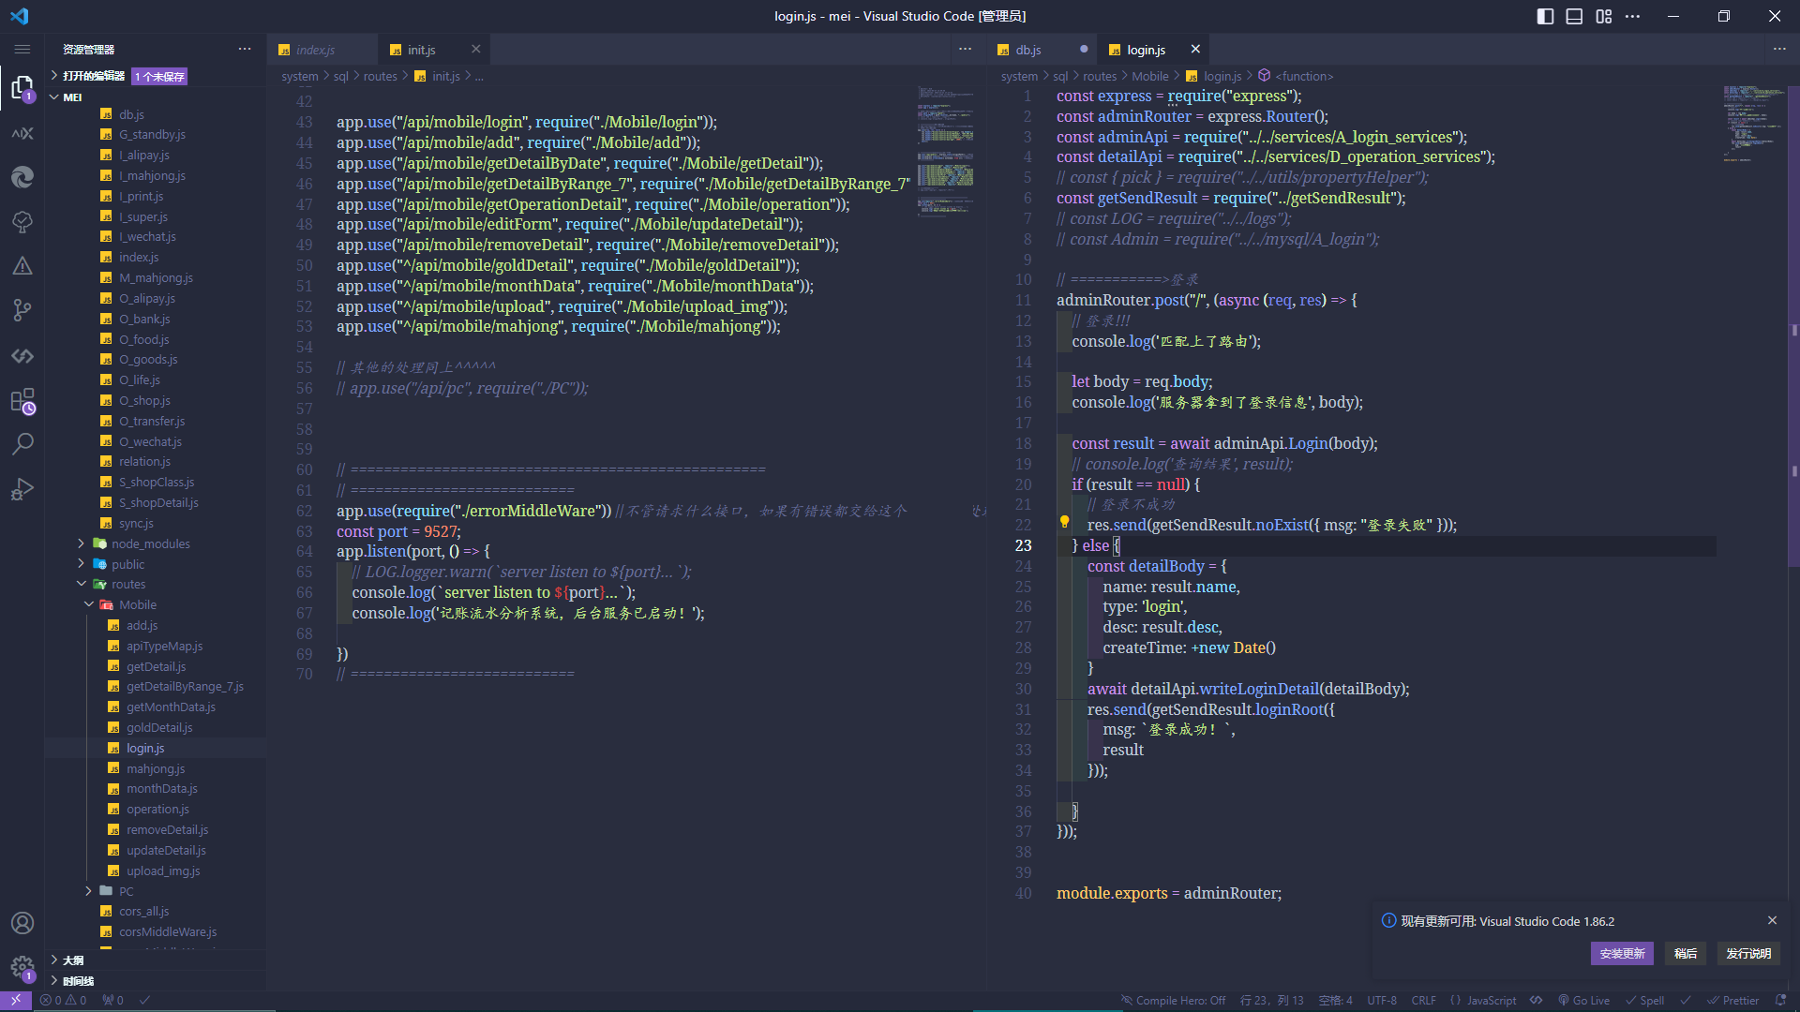Change CRLF end of line sequence
The width and height of the screenshot is (1800, 1012).
pos(1423,1000)
